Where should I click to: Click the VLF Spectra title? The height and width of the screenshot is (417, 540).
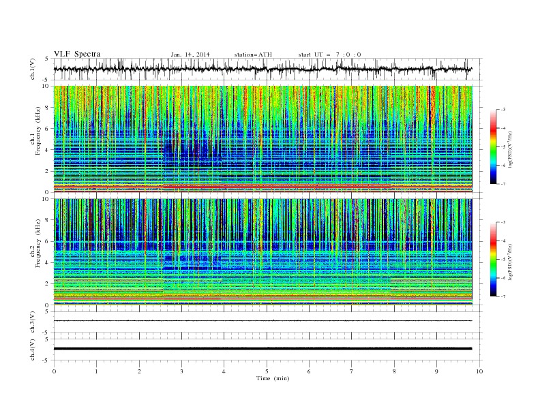[77, 54]
